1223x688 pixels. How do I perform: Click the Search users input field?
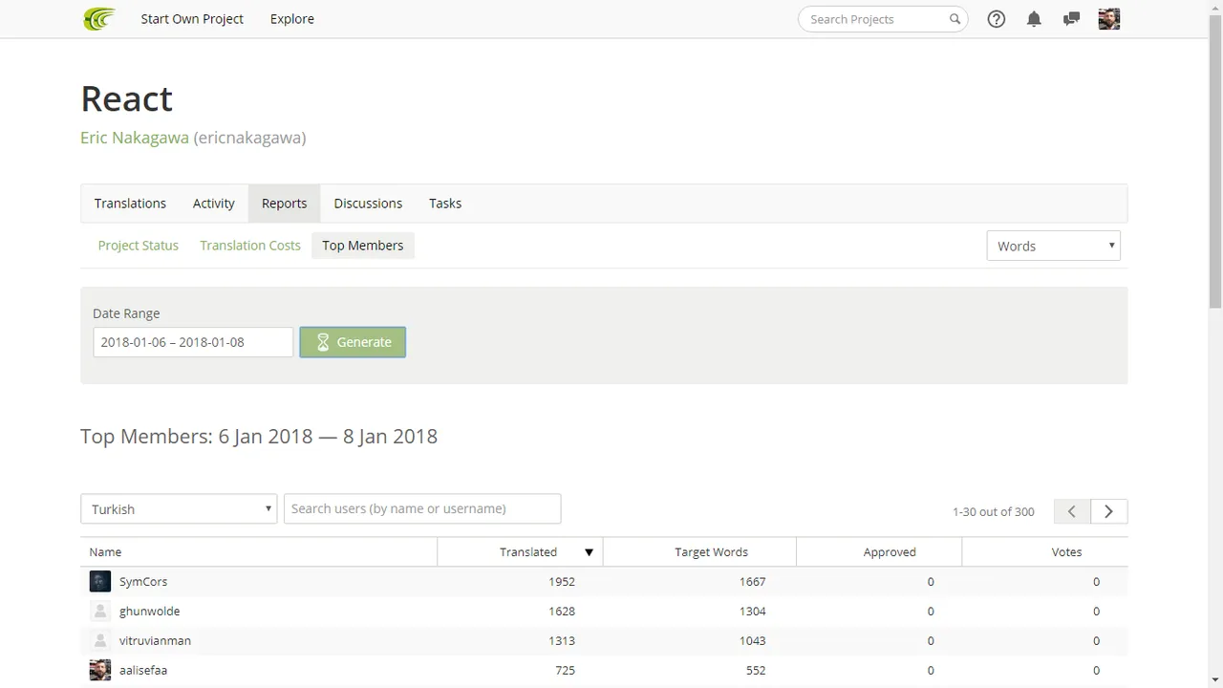(422, 508)
